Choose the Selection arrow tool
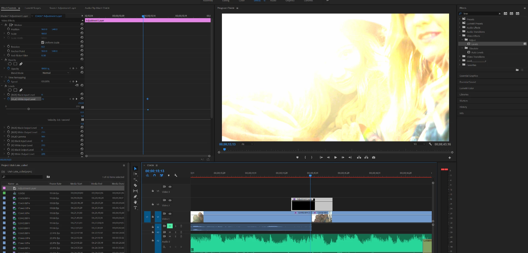Screen dimensions: 528x253 coord(135,169)
